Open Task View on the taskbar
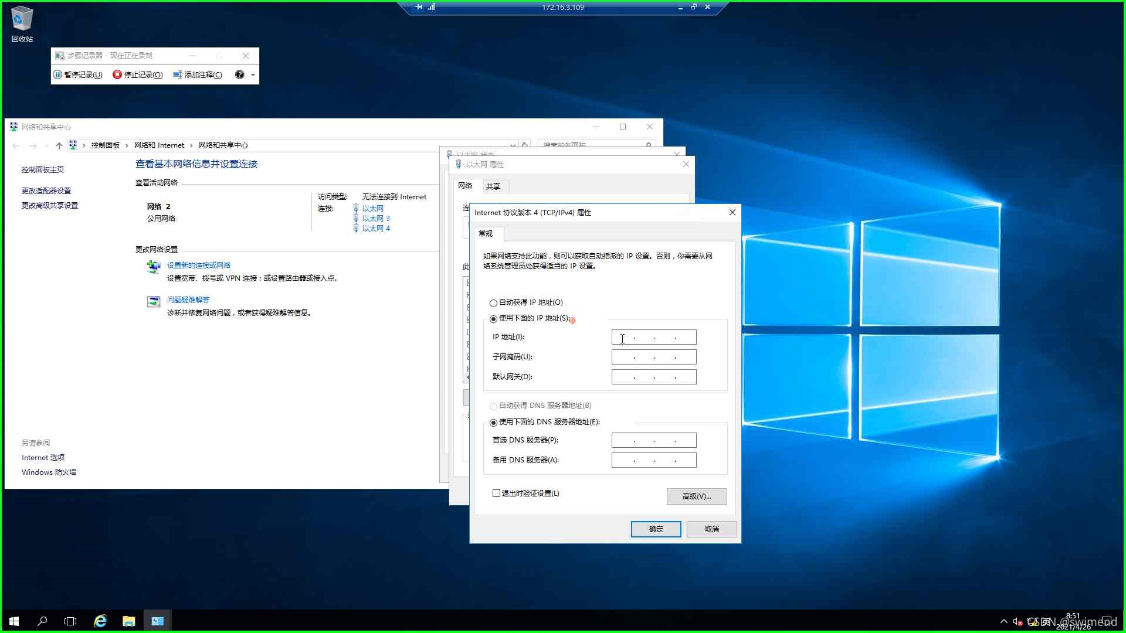 coord(70,621)
